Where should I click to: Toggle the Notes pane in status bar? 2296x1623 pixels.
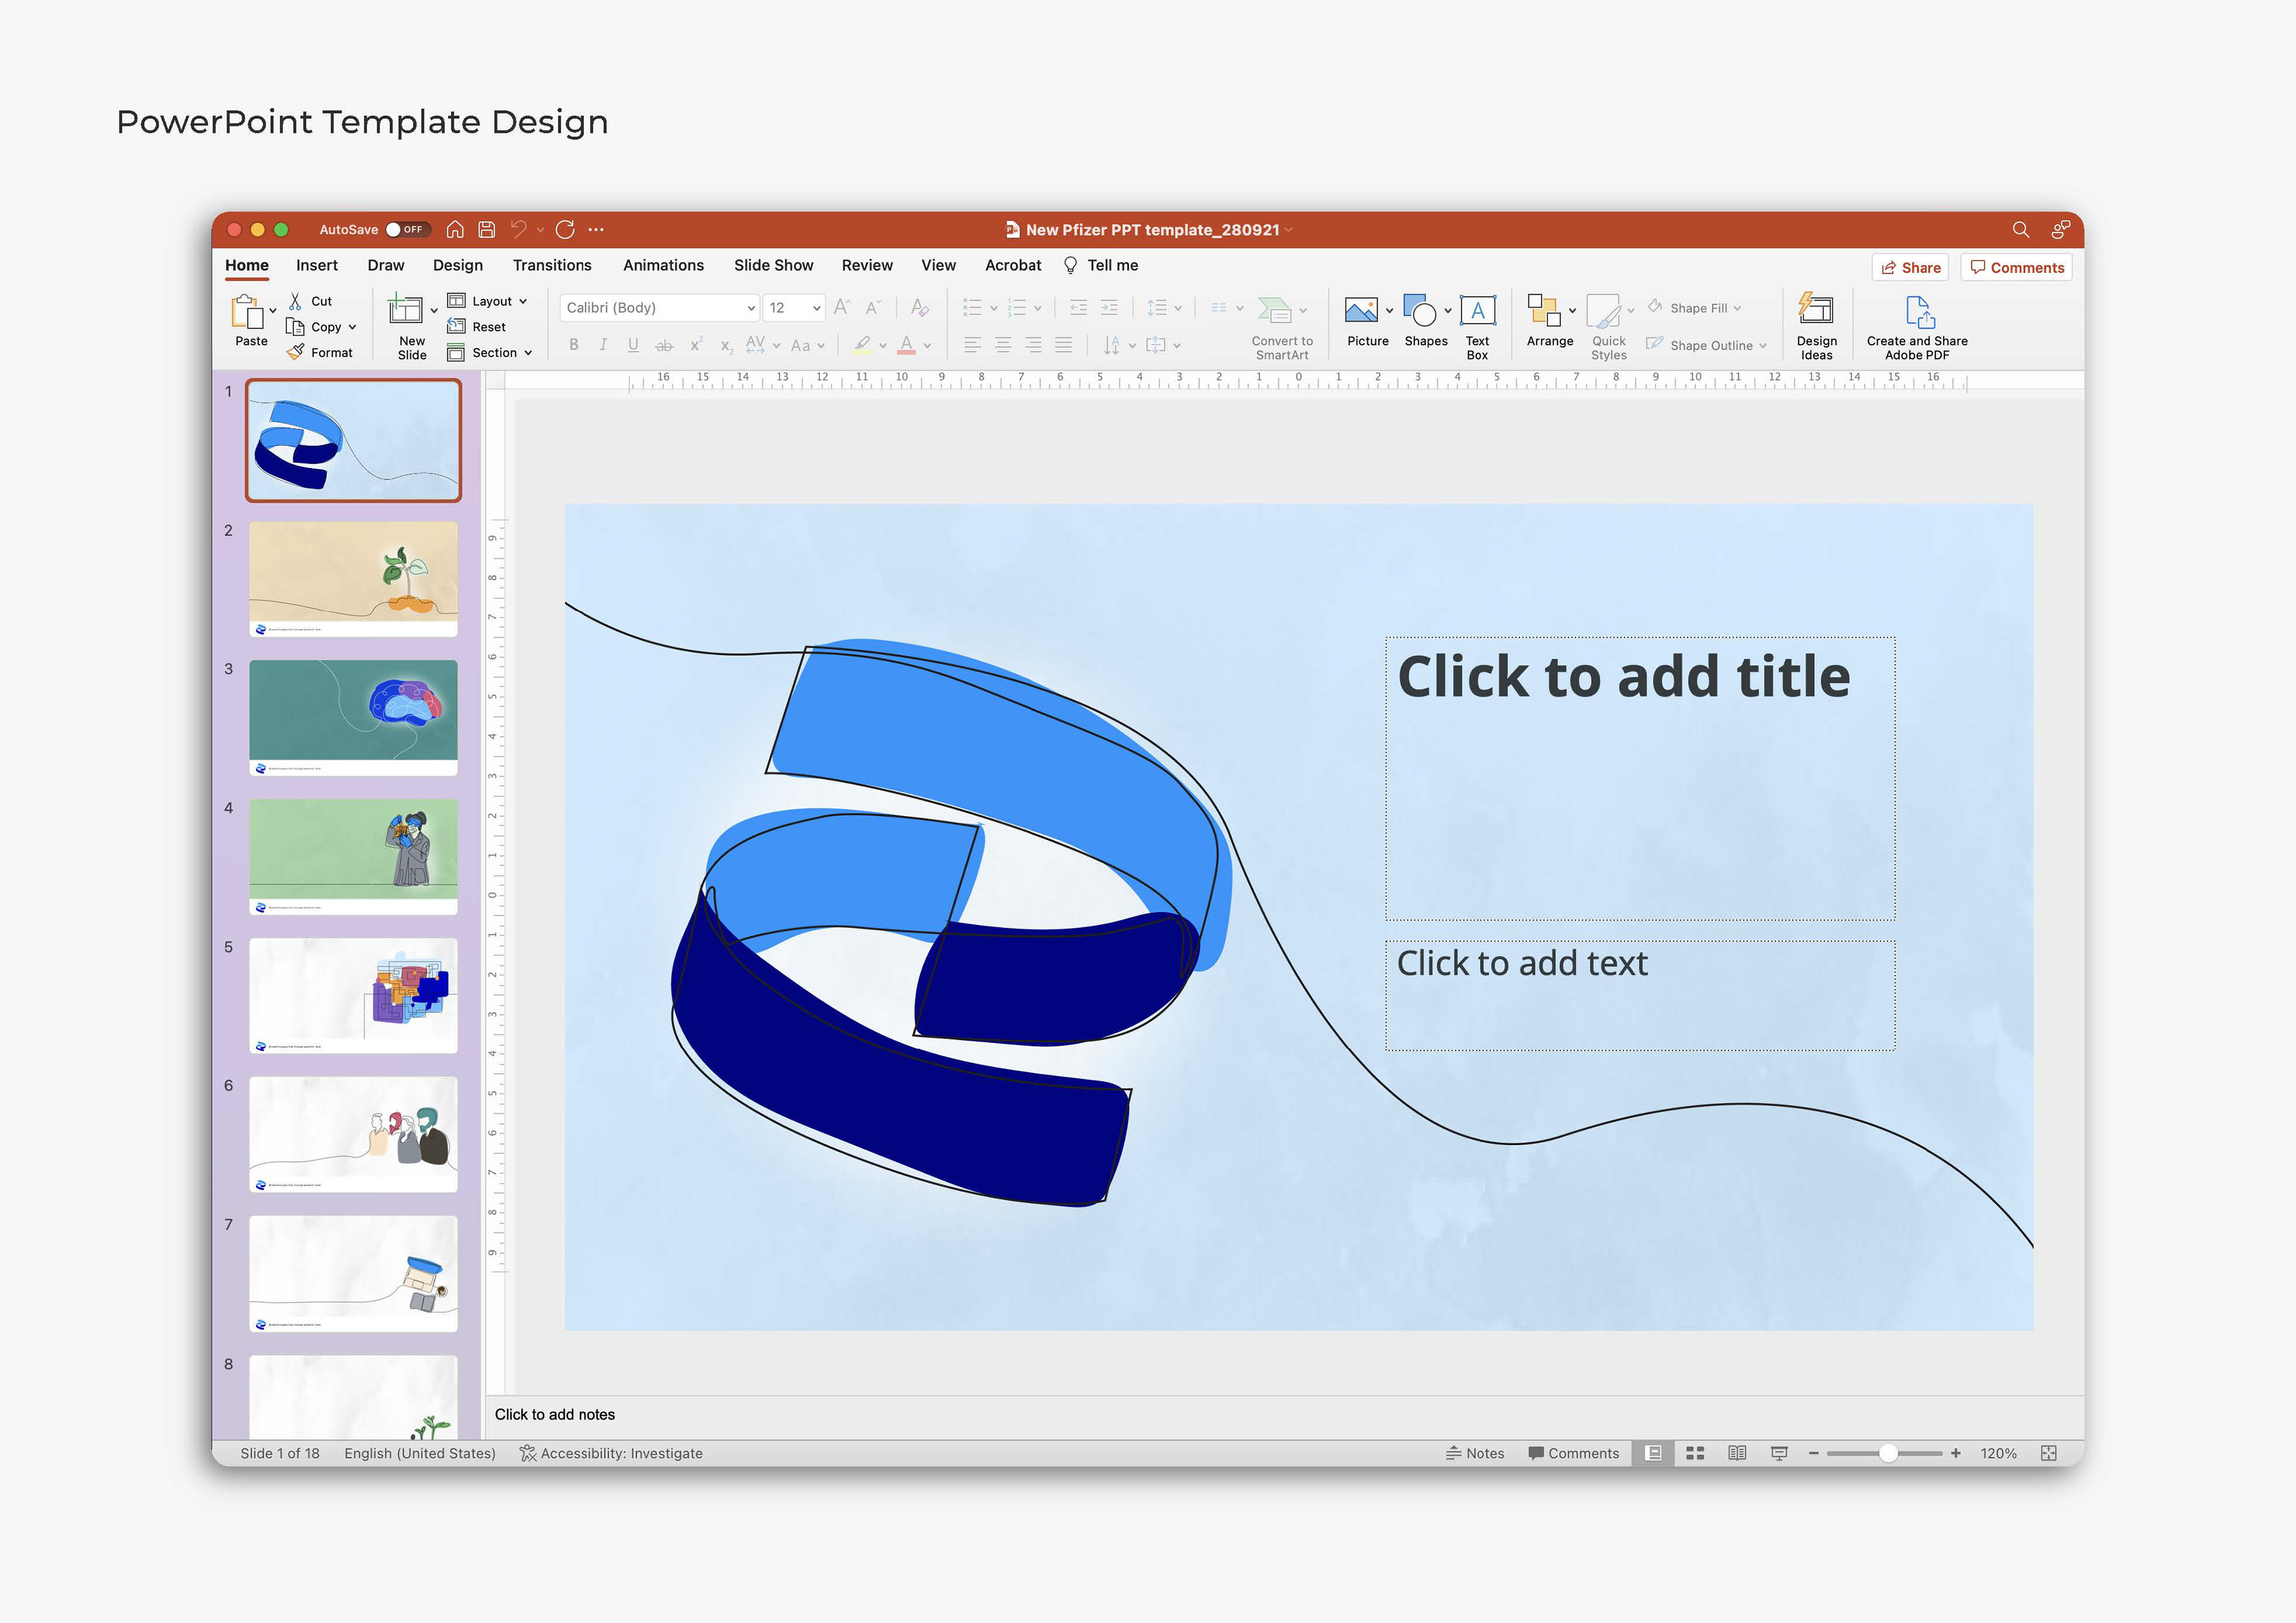1474,1453
